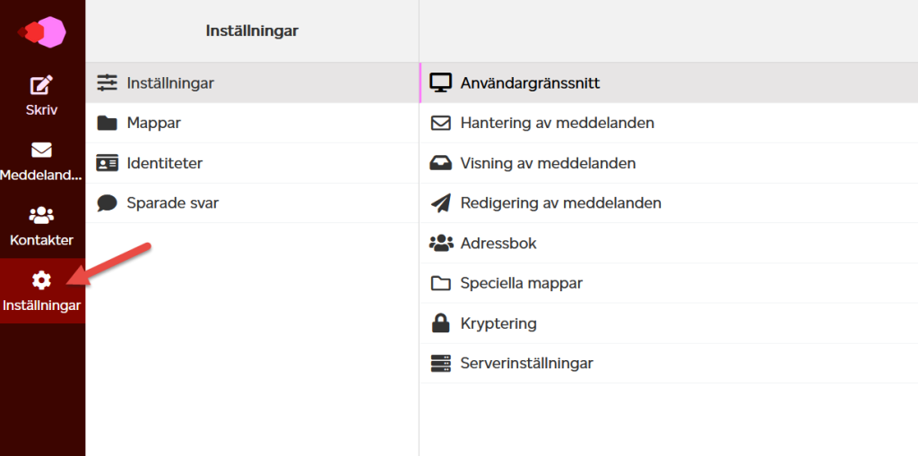Click the monitor icon beside Användargränssnitt
The height and width of the screenshot is (456, 918).
(441, 83)
